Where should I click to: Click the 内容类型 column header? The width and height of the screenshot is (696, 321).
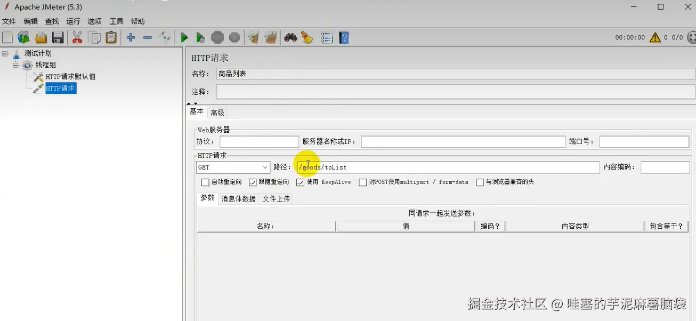pyautogui.click(x=575, y=227)
